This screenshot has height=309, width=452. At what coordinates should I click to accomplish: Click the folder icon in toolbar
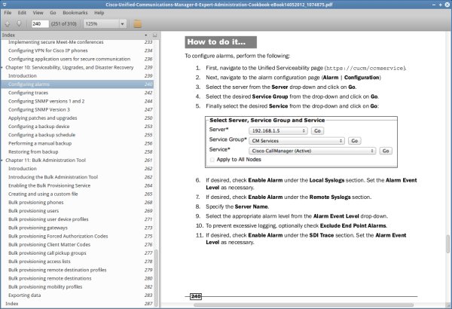[138, 23]
